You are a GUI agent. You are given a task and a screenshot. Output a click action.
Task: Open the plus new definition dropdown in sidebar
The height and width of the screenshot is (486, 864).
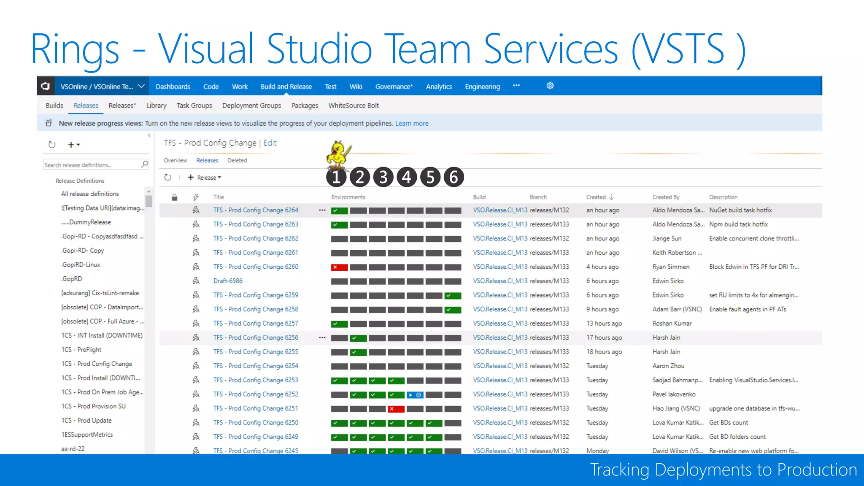click(x=74, y=145)
